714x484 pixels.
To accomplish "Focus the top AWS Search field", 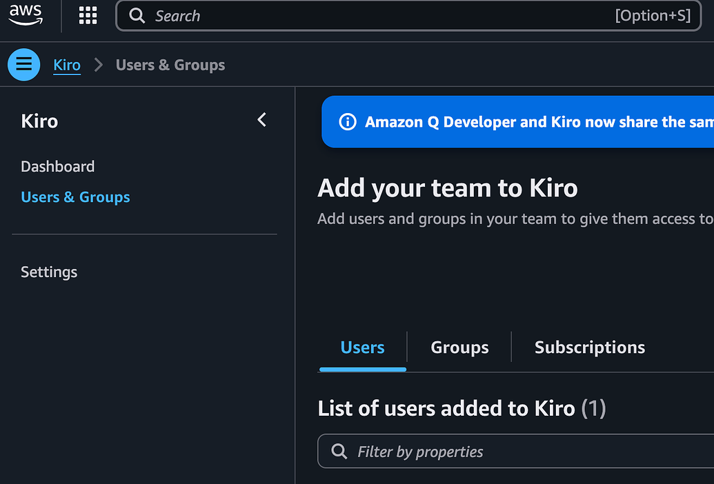I will click(408, 16).
